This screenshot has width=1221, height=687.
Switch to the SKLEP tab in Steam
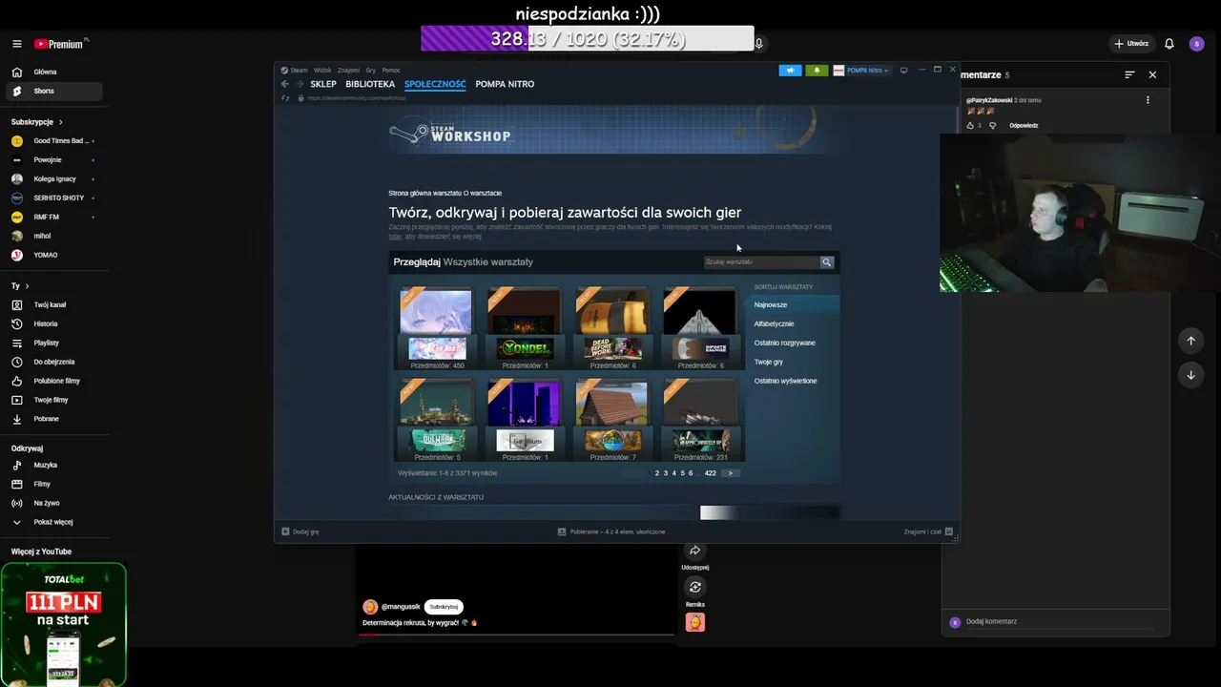point(323,84)
